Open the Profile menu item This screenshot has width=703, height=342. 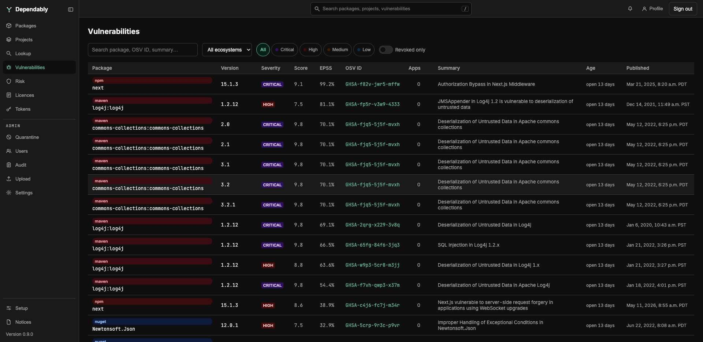click(x=652, y=9)
